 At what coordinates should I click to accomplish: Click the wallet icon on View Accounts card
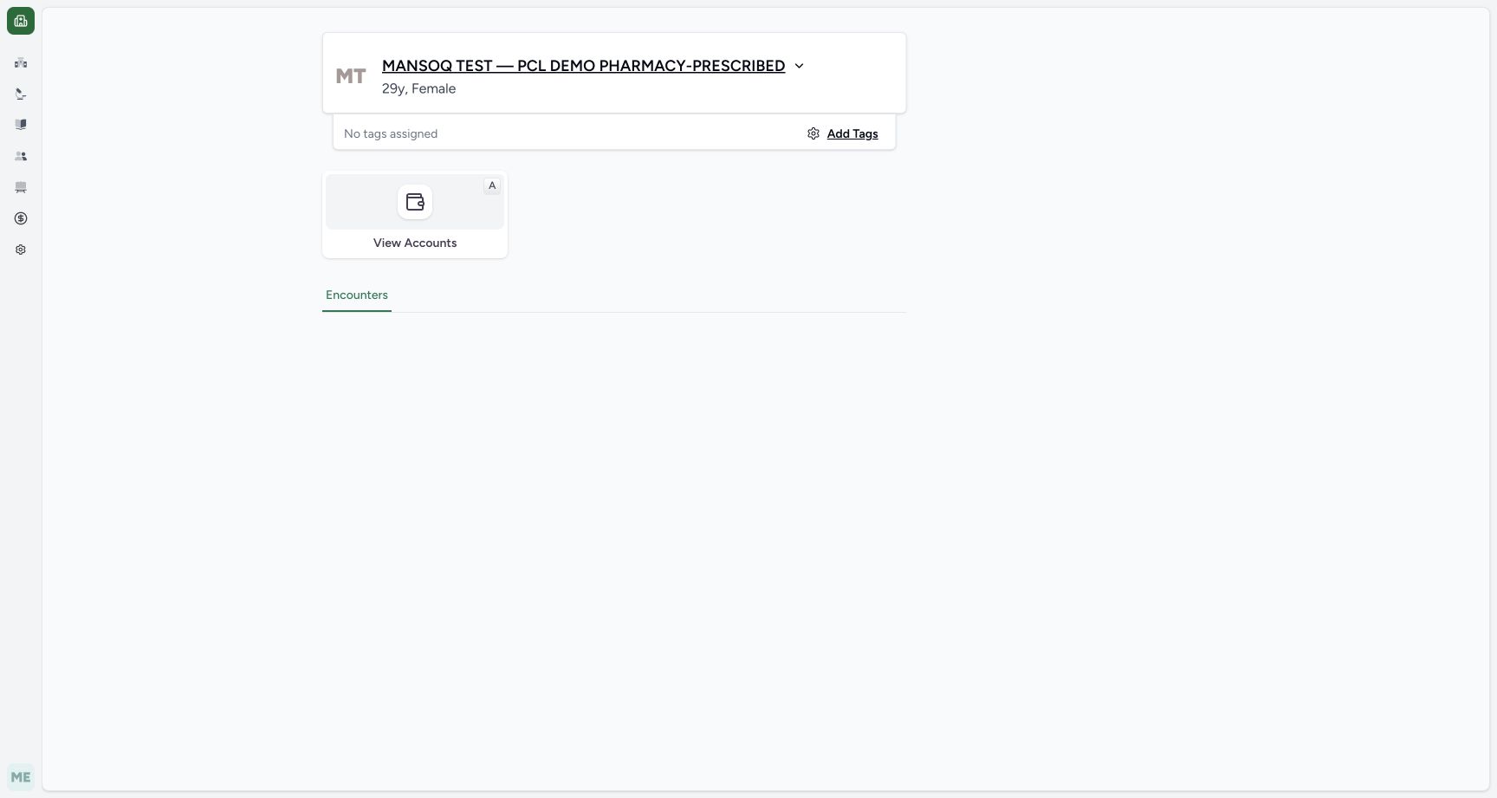415,202
